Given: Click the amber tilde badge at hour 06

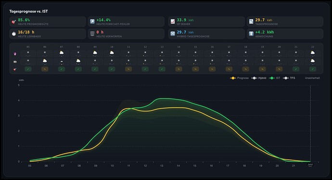Looking at the screenshot, I should [x=45, y=69].
